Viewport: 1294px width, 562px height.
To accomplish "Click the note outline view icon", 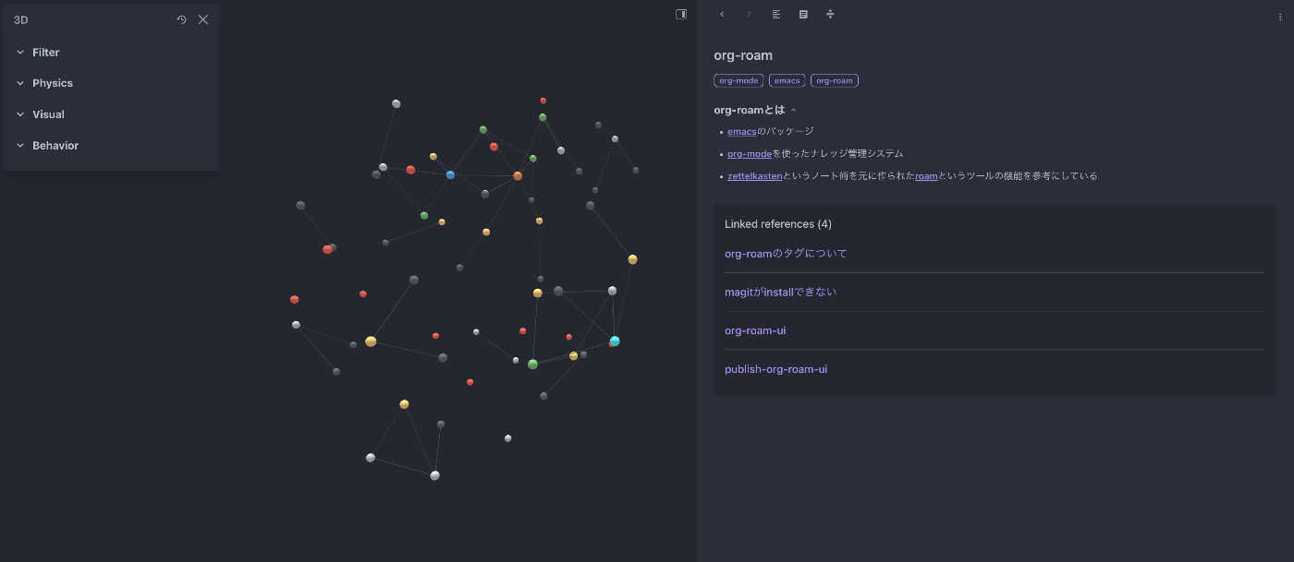I will point(803,14).
